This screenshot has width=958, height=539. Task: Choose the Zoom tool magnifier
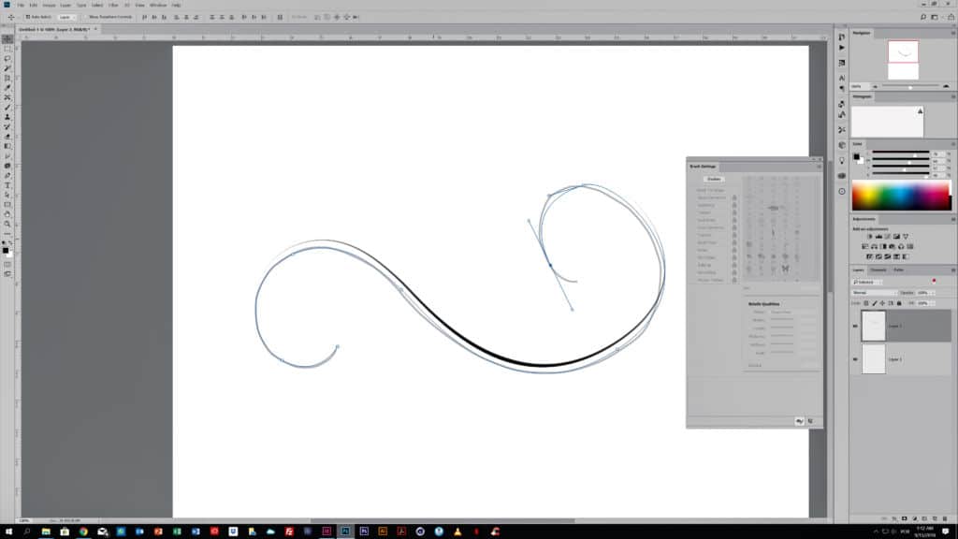click(x=7, y=225)
